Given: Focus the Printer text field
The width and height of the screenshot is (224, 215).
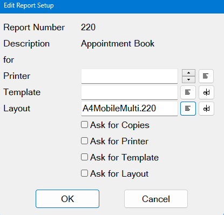Looking at the screenshot, I should coord(130,76).
